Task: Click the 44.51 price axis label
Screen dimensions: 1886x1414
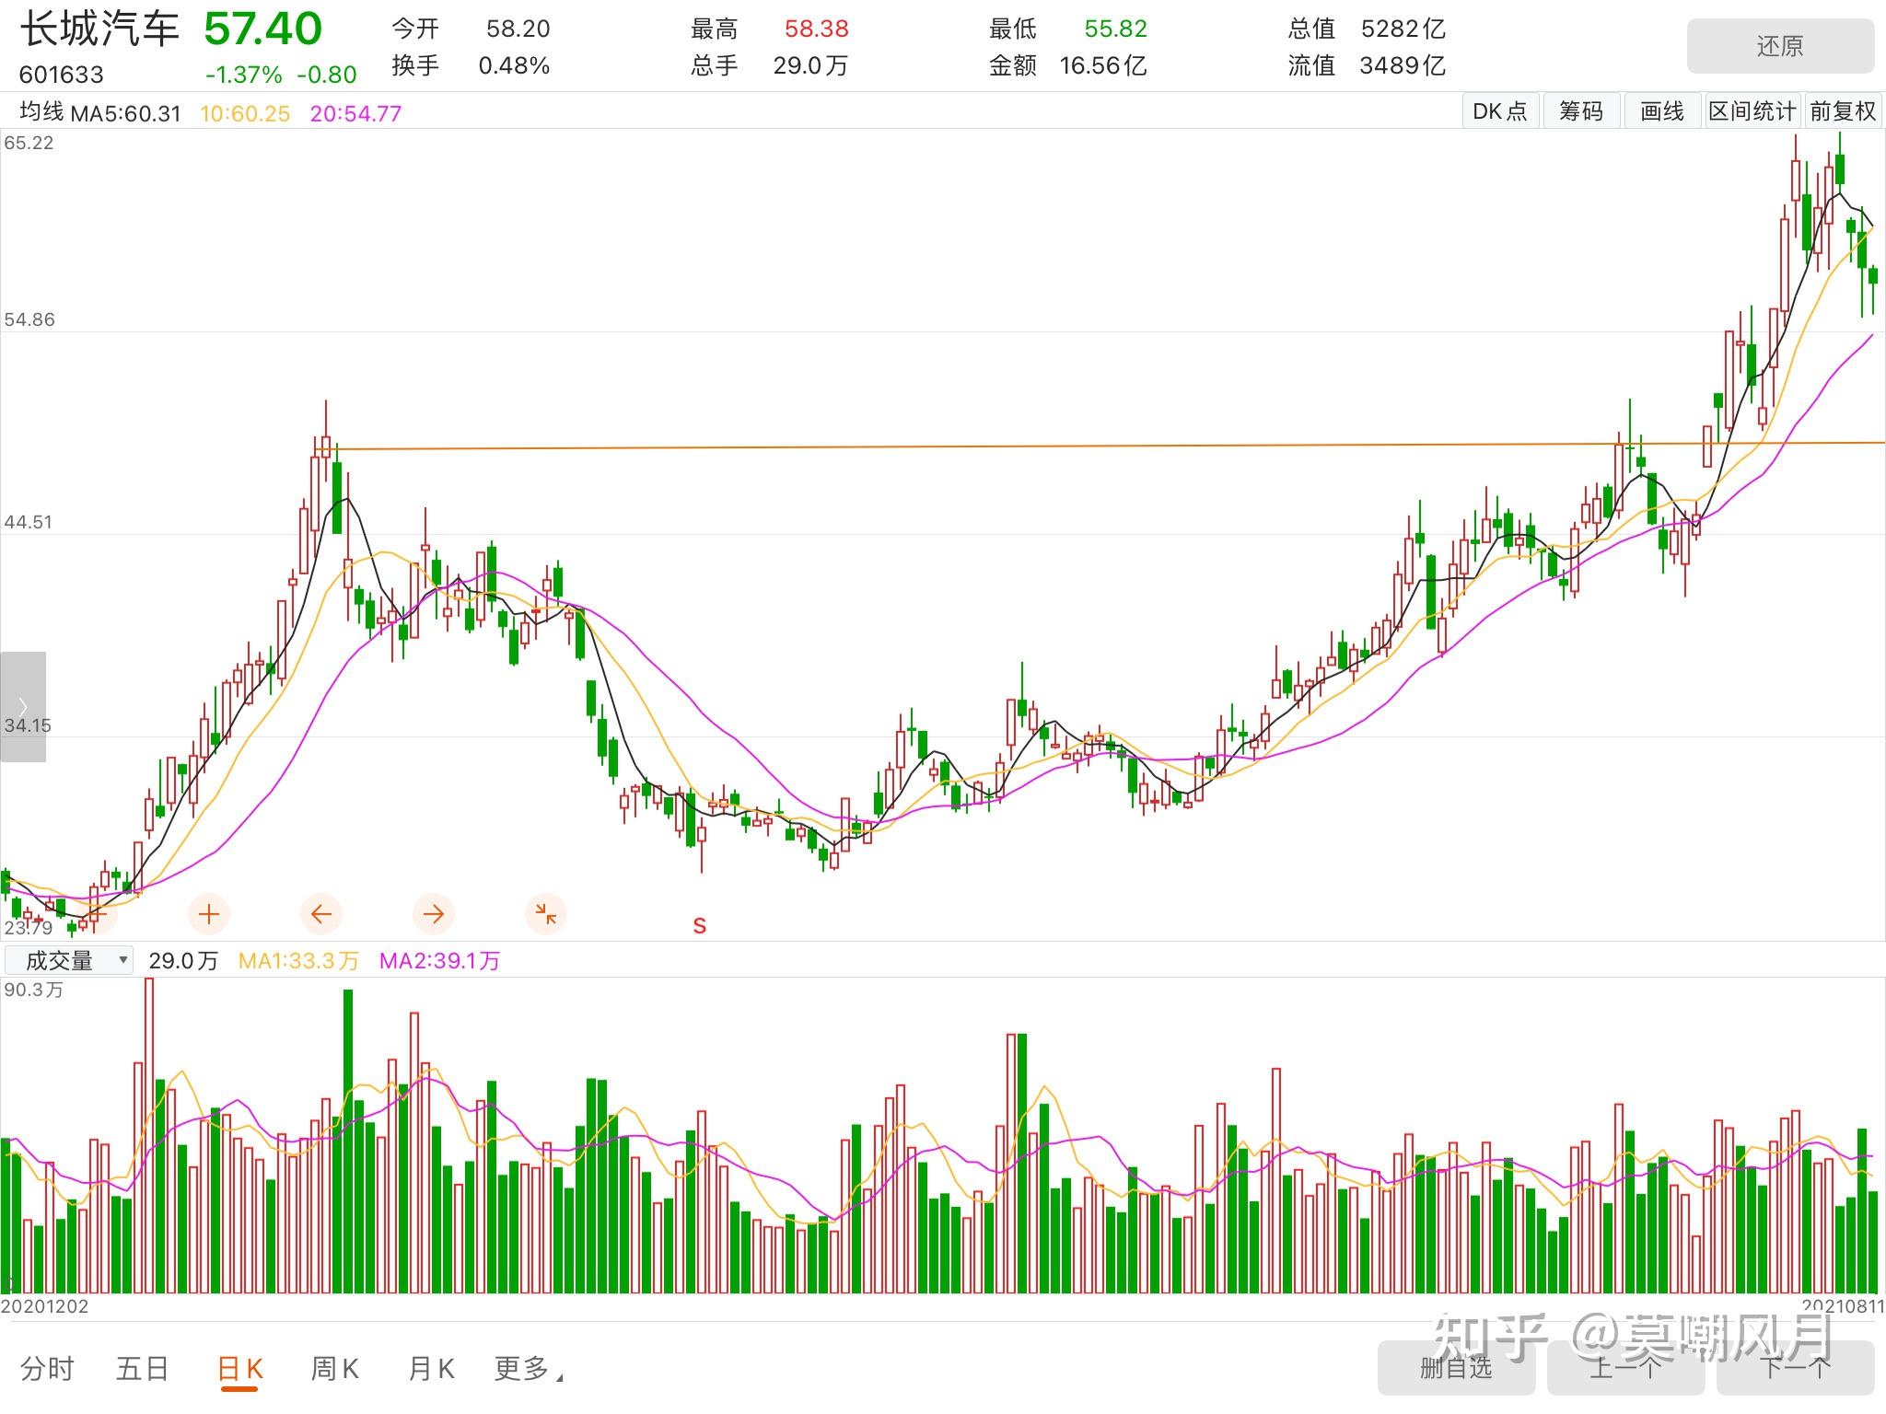Action: point(29,522)
